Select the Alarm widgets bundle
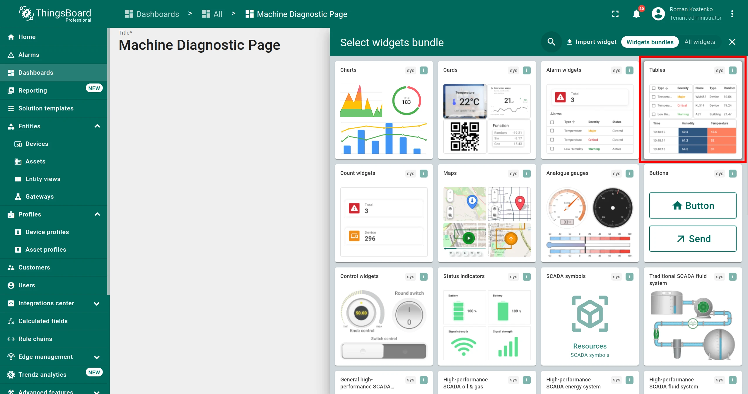Viewport: 748px width, 394px height. tap(590, 110)
